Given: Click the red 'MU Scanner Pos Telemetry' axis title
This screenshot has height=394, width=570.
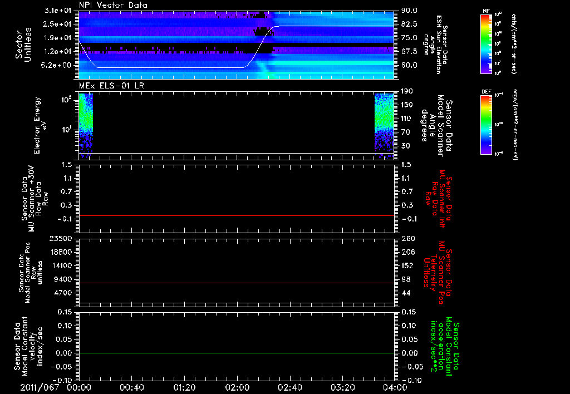Looking at the screenshot, I should point(438,273).
